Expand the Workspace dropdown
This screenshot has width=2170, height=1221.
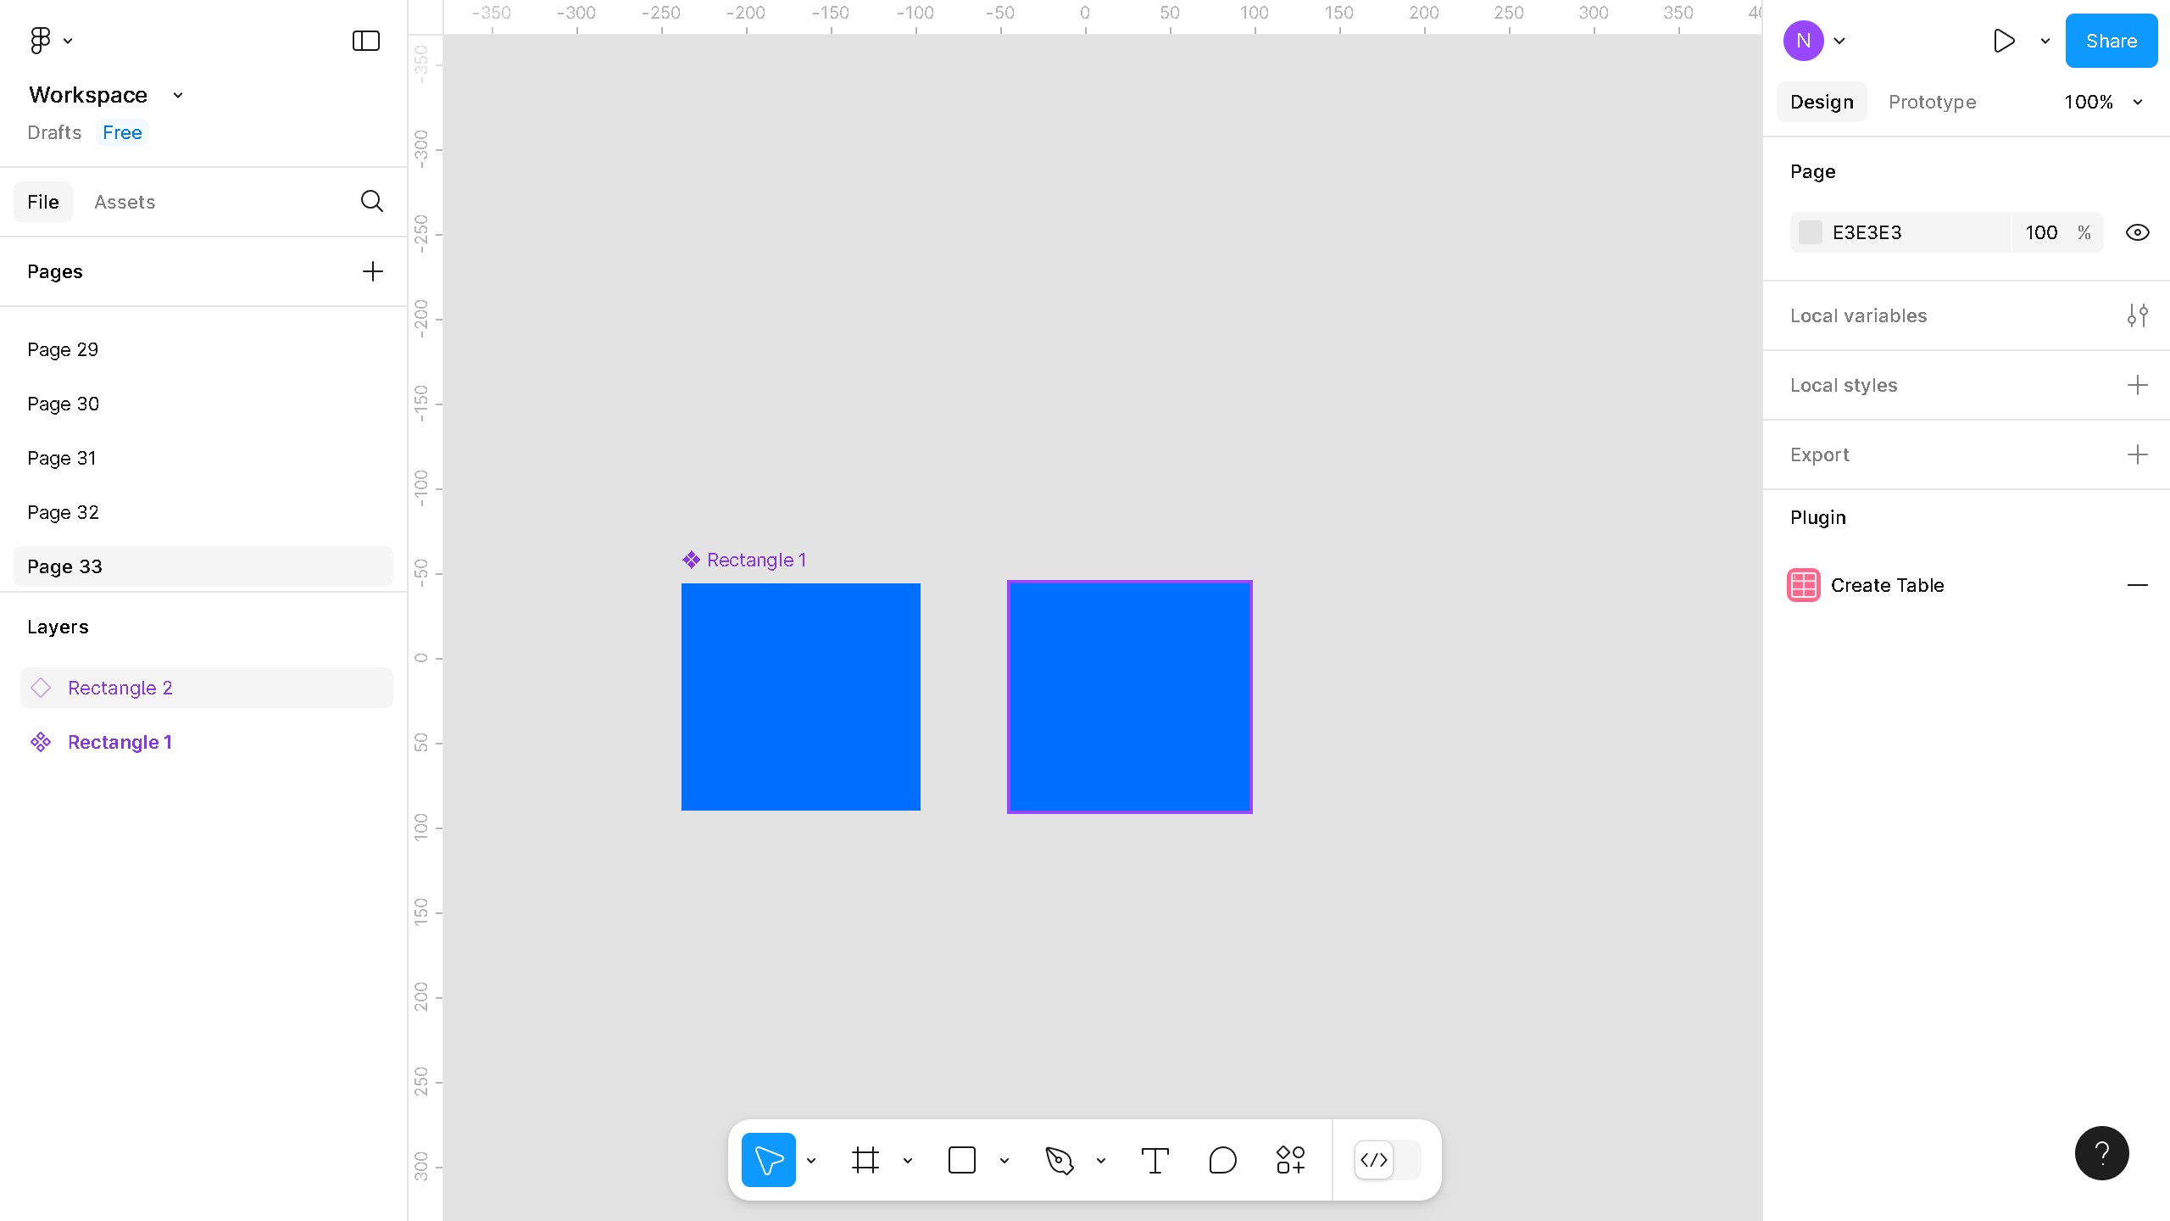(x=177, y=94)
